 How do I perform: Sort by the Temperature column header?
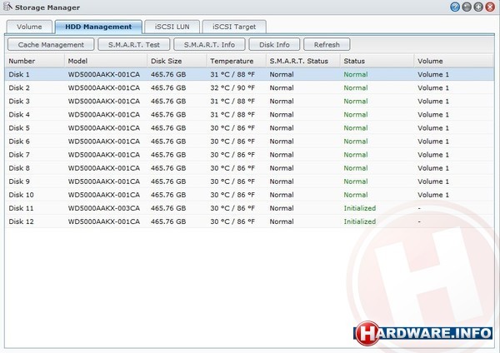pyautogui.click(x=237, y=61)
